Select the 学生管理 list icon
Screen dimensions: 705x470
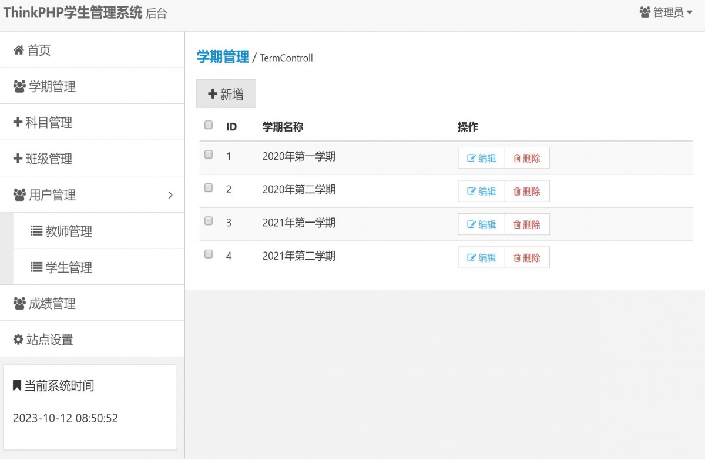37,267
